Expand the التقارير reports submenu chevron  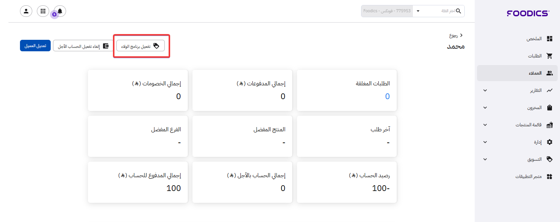(x=485, y=90)
